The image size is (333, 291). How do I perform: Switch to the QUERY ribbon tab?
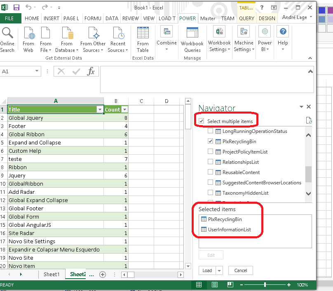point(246,19)
